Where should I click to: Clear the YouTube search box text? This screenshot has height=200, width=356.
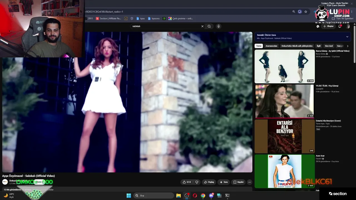tap(202, 26)
